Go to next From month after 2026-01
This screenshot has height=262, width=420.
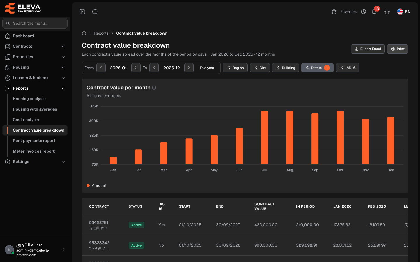tap(136, 68)
